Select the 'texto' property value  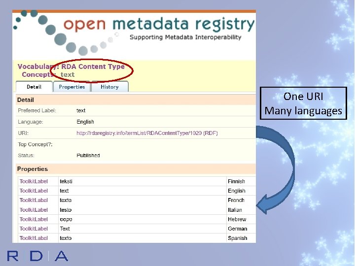tap(66, 238)
